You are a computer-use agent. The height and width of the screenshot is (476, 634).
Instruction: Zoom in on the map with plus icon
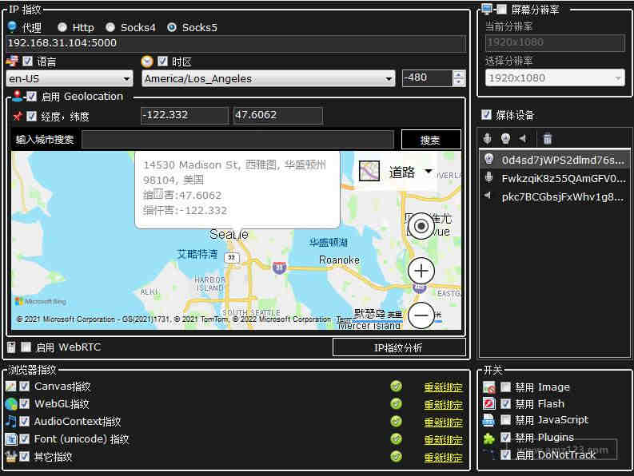point(421,270)
